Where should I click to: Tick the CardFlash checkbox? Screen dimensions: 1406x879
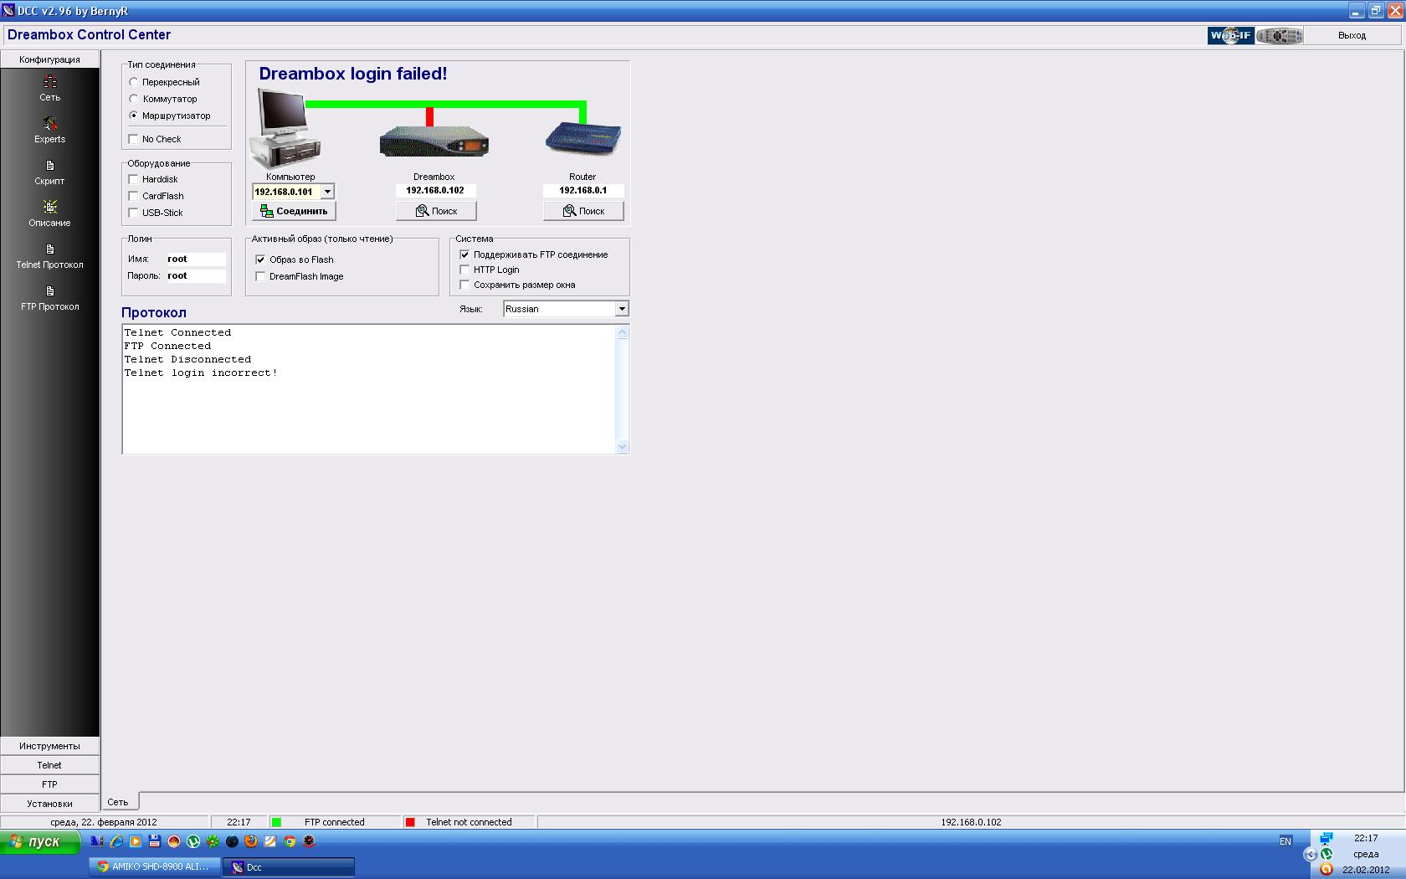tap(133, 196)
